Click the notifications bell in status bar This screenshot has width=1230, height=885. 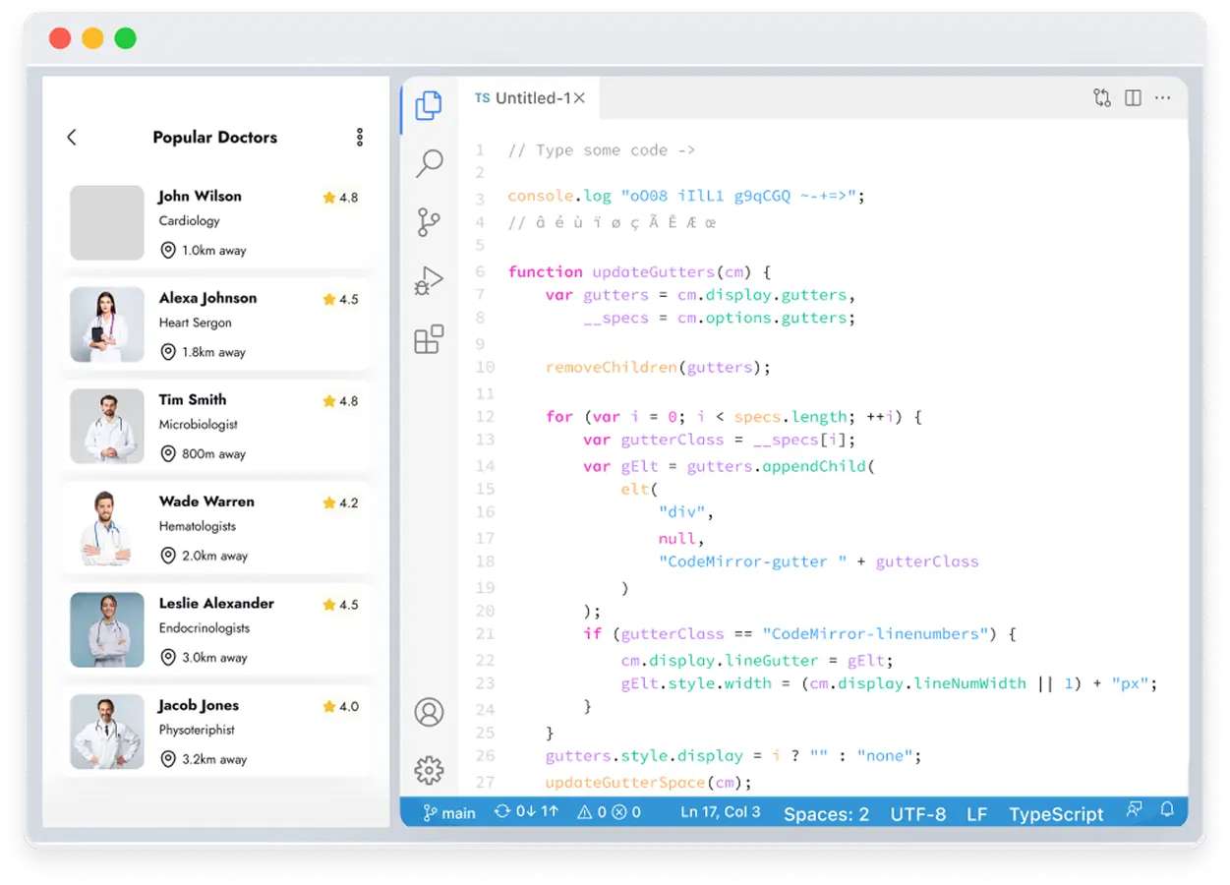click(1165, 812)
